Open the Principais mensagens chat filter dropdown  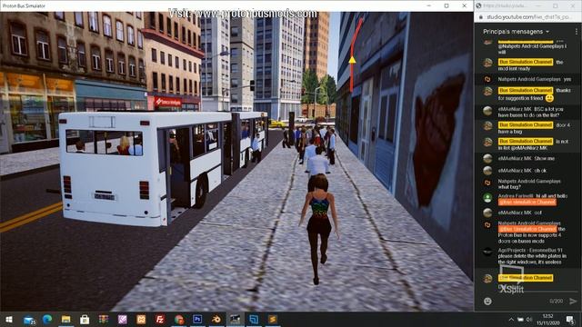coord(516,32)
